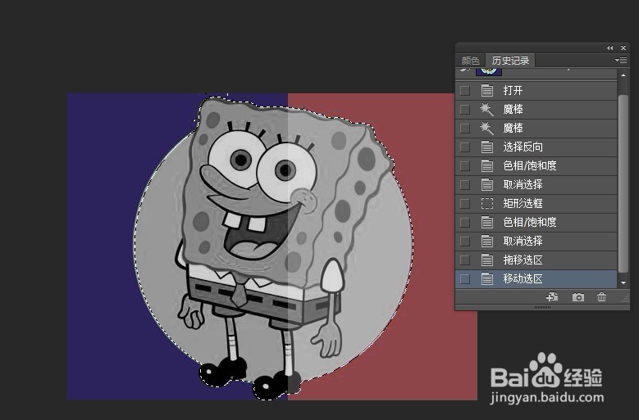Click the document icon beside 拖移选区
639x420 pixels.
[487, 260]
